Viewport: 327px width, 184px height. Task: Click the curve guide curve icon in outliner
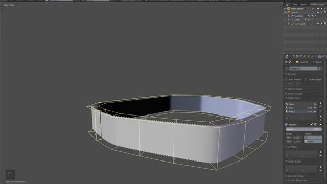pos(292,24)
